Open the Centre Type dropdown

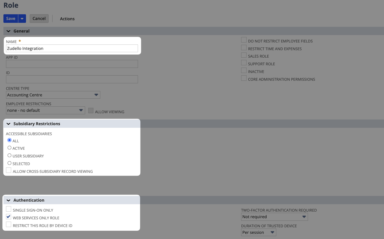tap(53, 95)
